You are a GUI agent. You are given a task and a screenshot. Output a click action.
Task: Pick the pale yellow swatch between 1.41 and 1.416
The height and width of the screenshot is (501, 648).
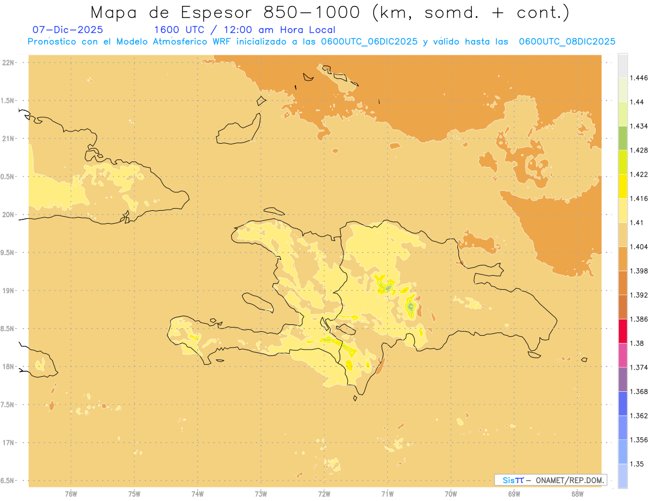[623, 210]
